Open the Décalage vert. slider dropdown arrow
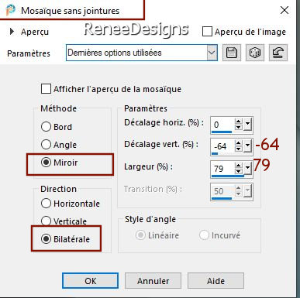Viewport: 300px width, 298px height. 247,146
